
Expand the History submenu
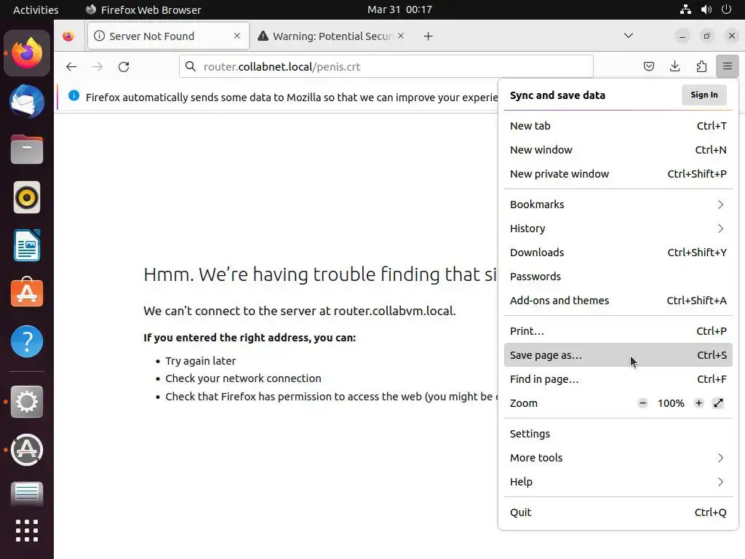click(x=618, y=229)
